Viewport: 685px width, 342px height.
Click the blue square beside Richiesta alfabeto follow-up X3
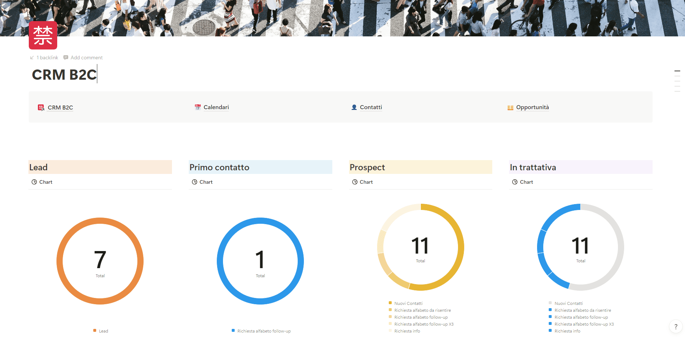pos(550,324)
